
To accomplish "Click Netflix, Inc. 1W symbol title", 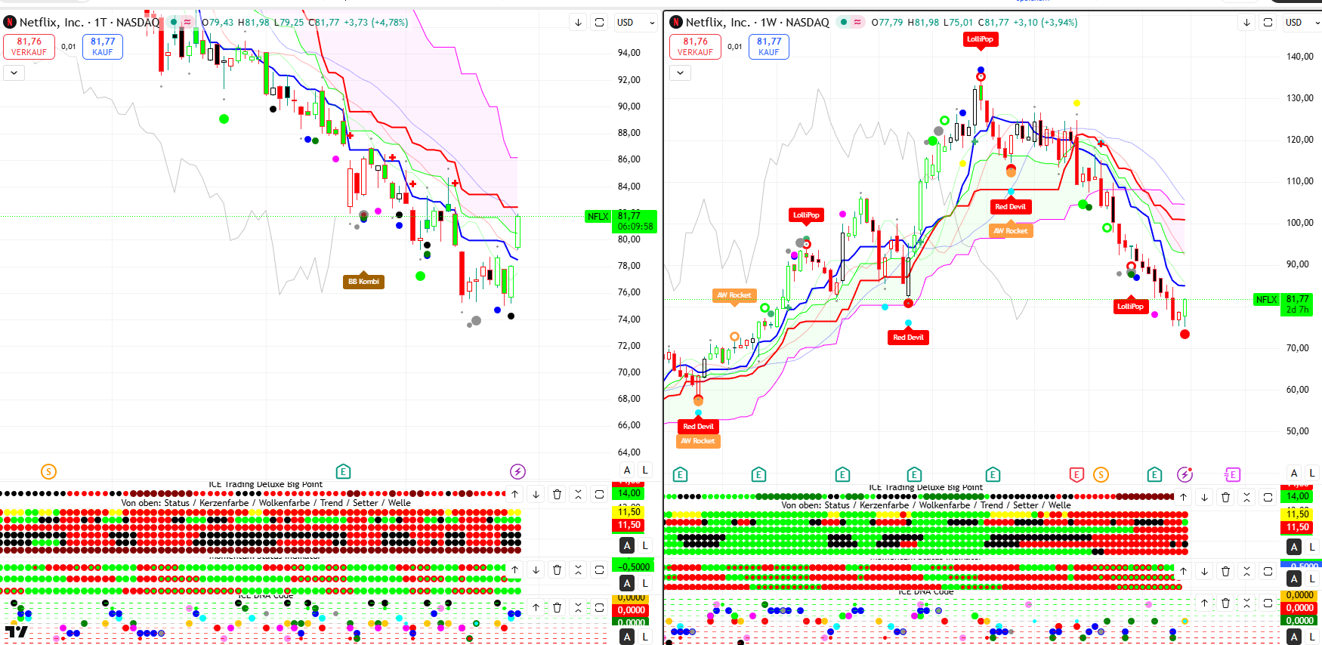I will point(757,23).
